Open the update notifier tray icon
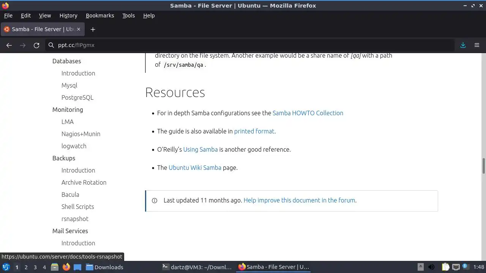486x273 pixels. 465,267
